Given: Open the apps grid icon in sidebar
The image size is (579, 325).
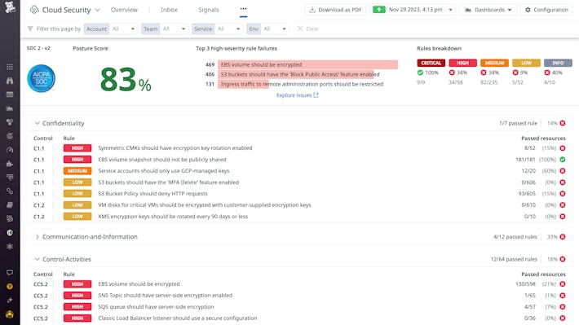Looking at the screenshot, I should coord(10,67).
